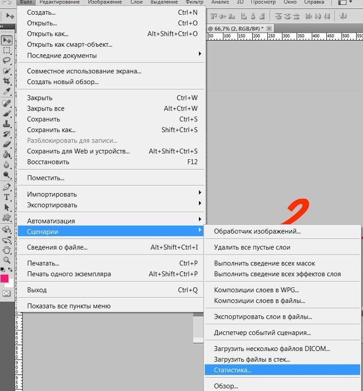The width and height of the screenshot is (363, 391).
Task: Open the white background color swatch
Action: 11,284
